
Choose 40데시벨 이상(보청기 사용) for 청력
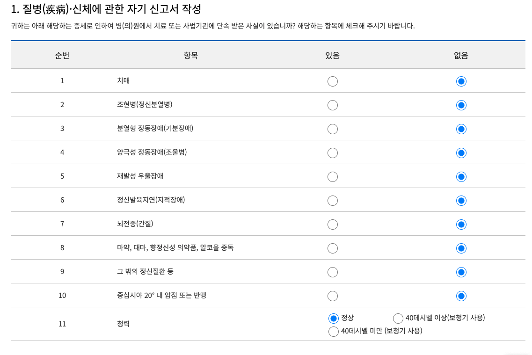(398, 319)
